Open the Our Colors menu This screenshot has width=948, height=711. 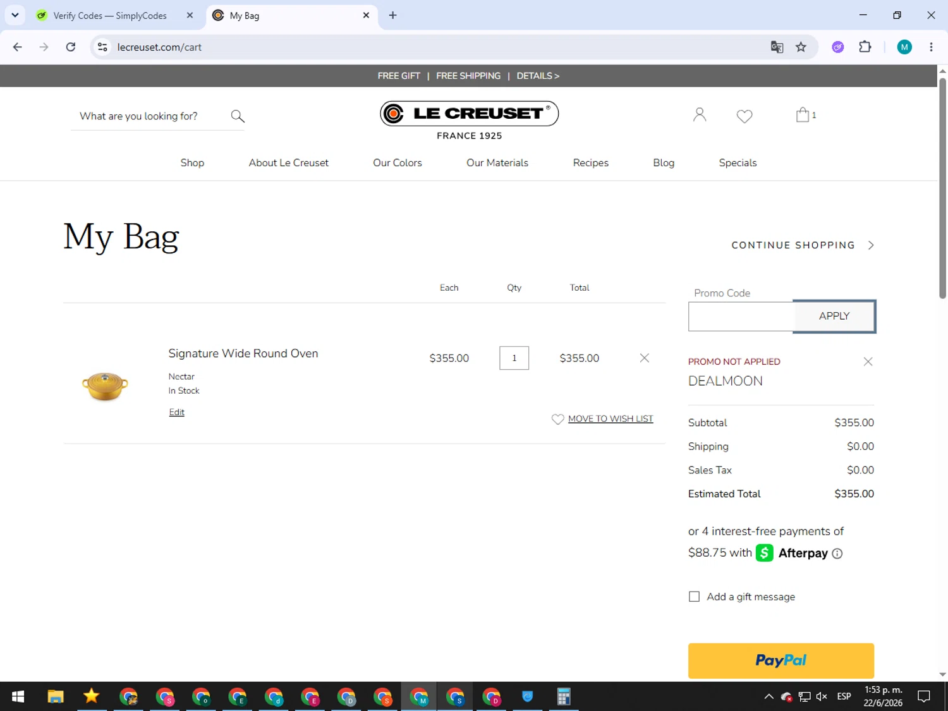click(x=398, y=162)
